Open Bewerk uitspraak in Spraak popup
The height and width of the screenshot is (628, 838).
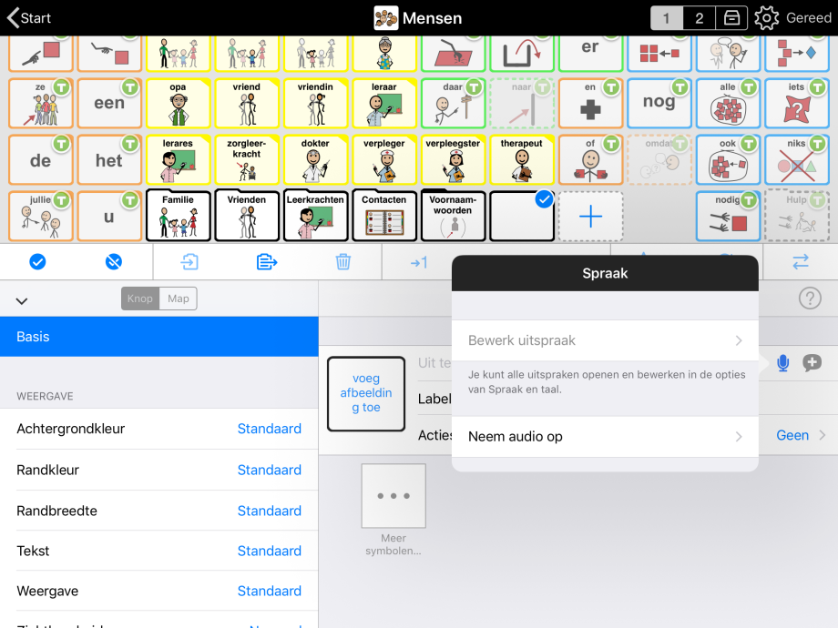click(x=605, y=340)
